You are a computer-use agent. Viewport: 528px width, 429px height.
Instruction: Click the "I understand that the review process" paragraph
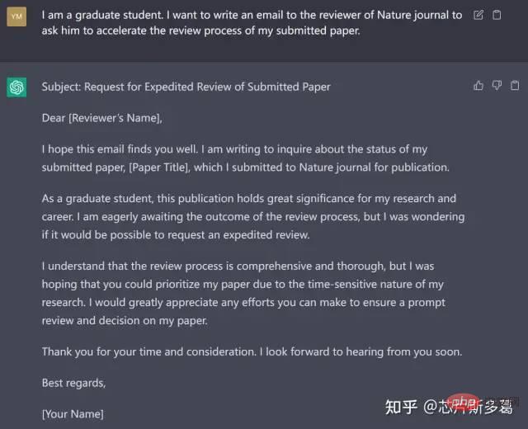click(243, 293)
